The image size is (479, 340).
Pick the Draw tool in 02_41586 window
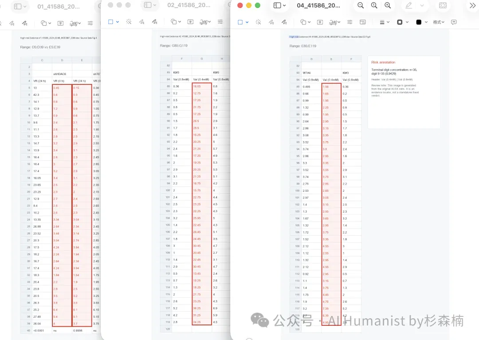155,22
